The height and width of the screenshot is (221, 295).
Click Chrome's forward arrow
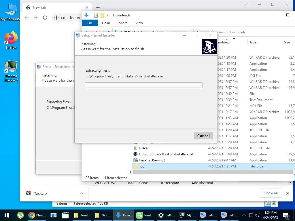(36, 18)
